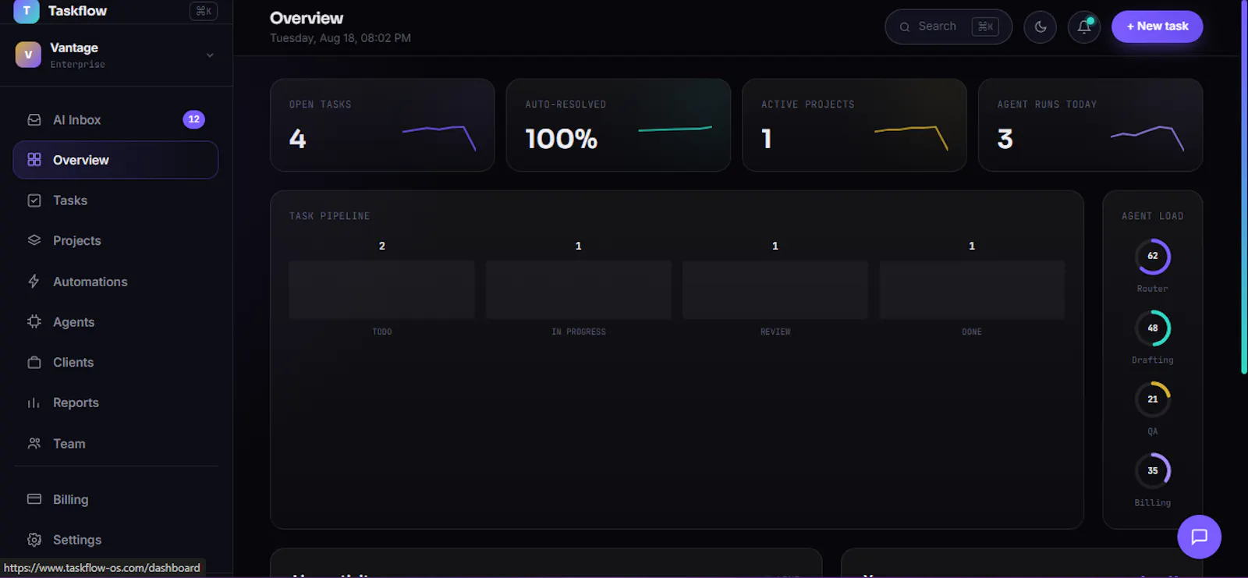The width and height of the screenshot is (1248, 578).
Task: Click the 'Overview' page title
Action: [307, 18]
